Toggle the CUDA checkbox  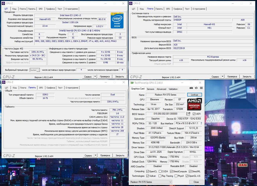coord(160,171)
